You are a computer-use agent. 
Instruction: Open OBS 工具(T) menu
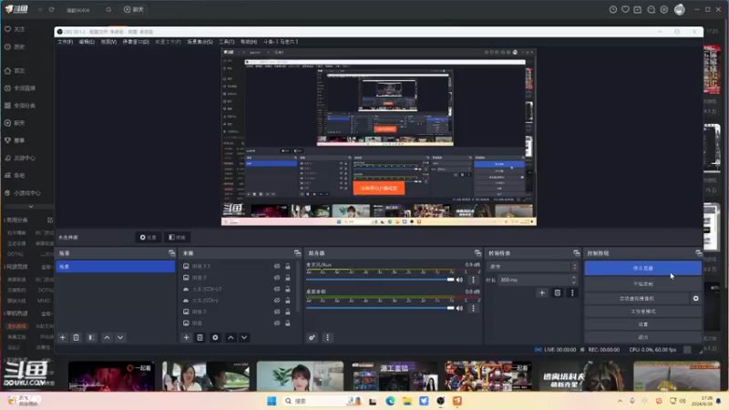coord(226,42)
